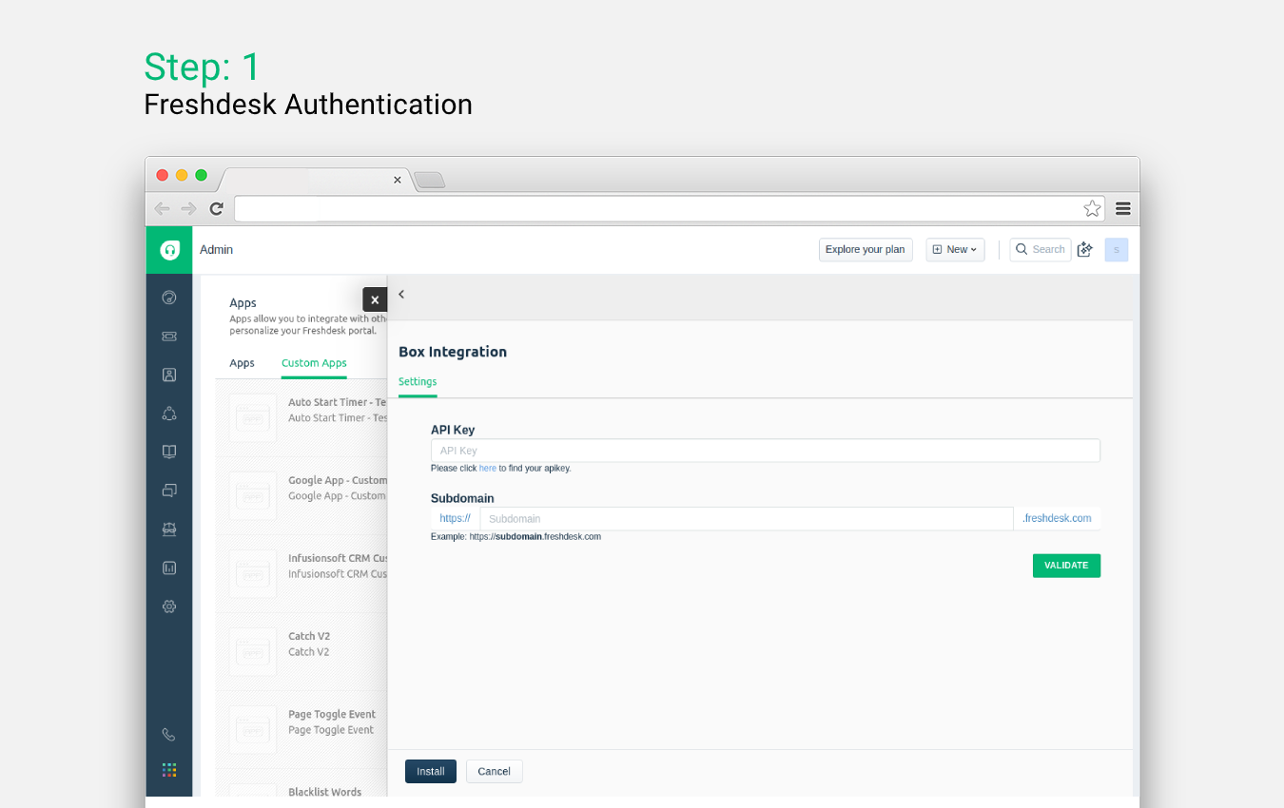Open the colorful app switcher grid icon
This screenshot has width=1284, height=808.
tap(169, 770)
